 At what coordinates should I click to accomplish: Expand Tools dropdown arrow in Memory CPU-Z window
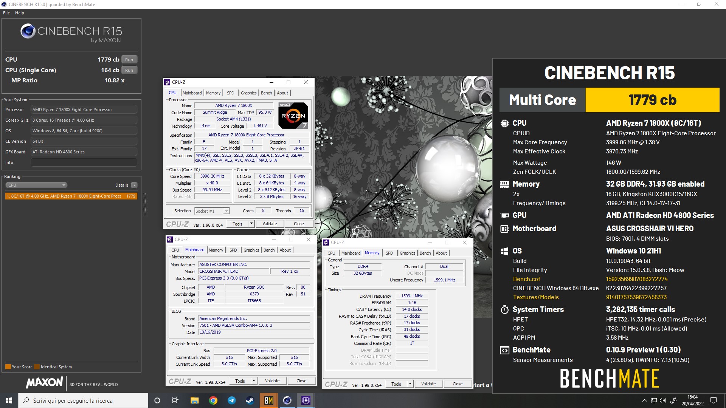coord(410,384)
